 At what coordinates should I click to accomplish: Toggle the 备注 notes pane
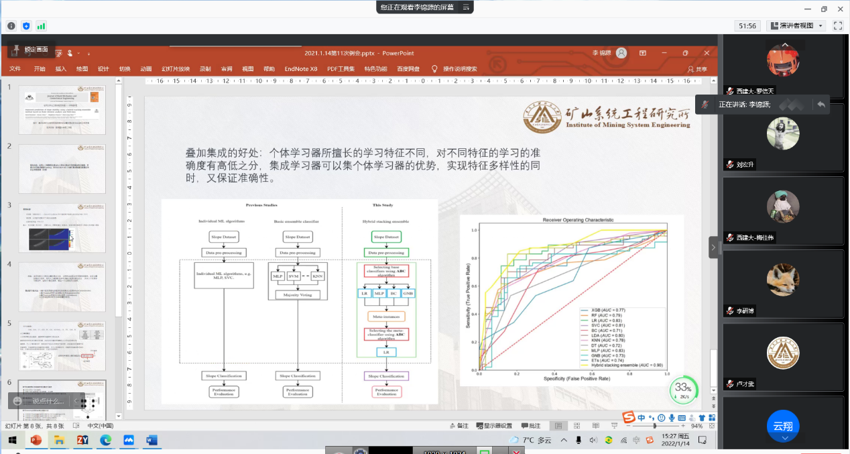459,426
